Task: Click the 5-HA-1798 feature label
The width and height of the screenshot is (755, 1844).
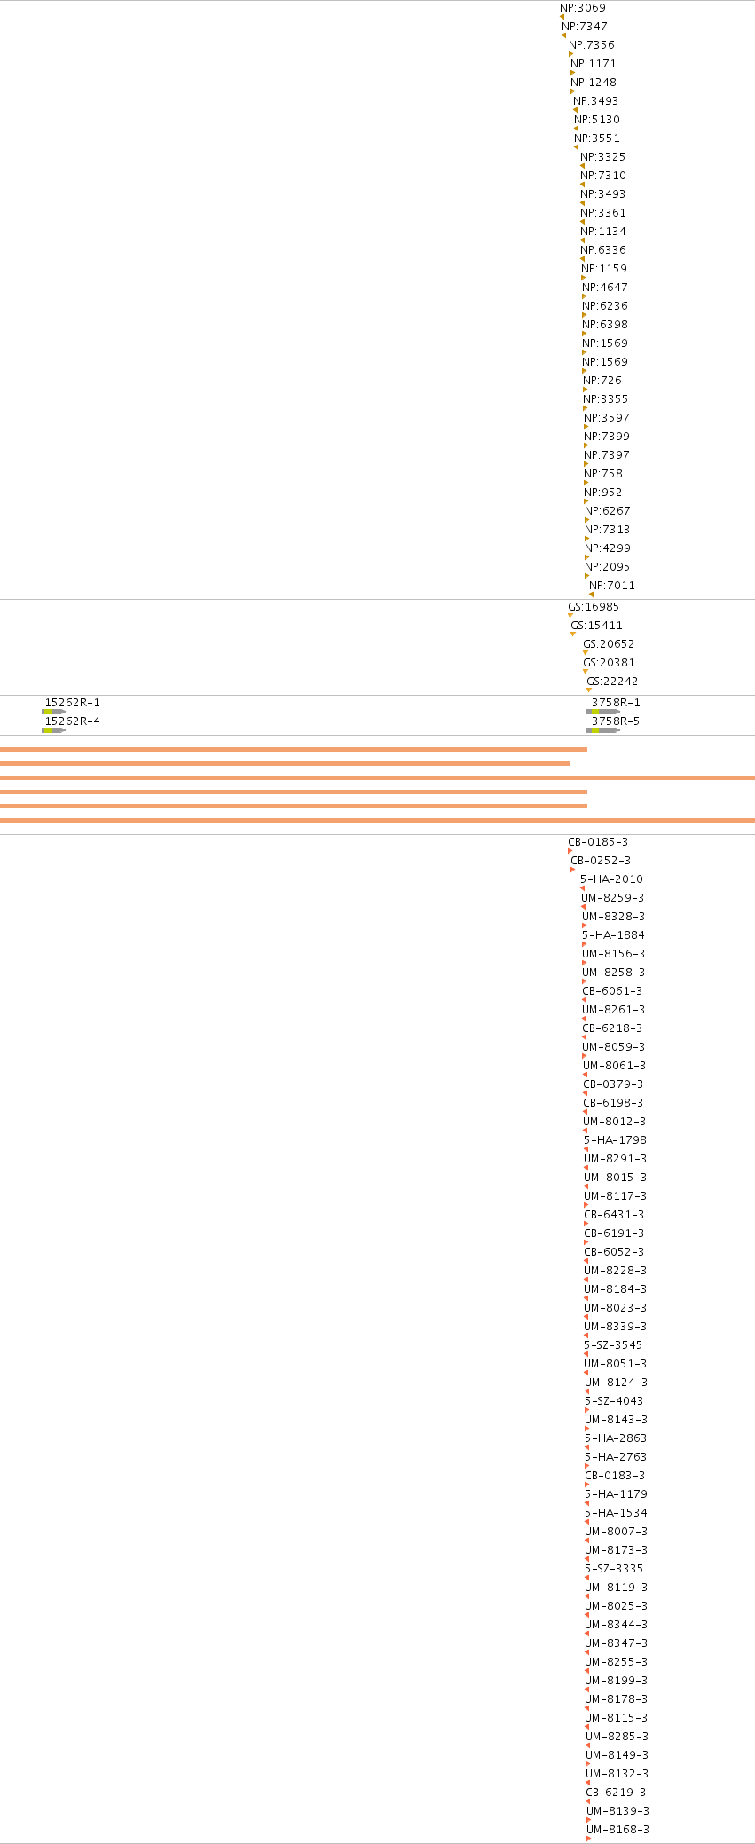Action: click(x=615, y=1140)
